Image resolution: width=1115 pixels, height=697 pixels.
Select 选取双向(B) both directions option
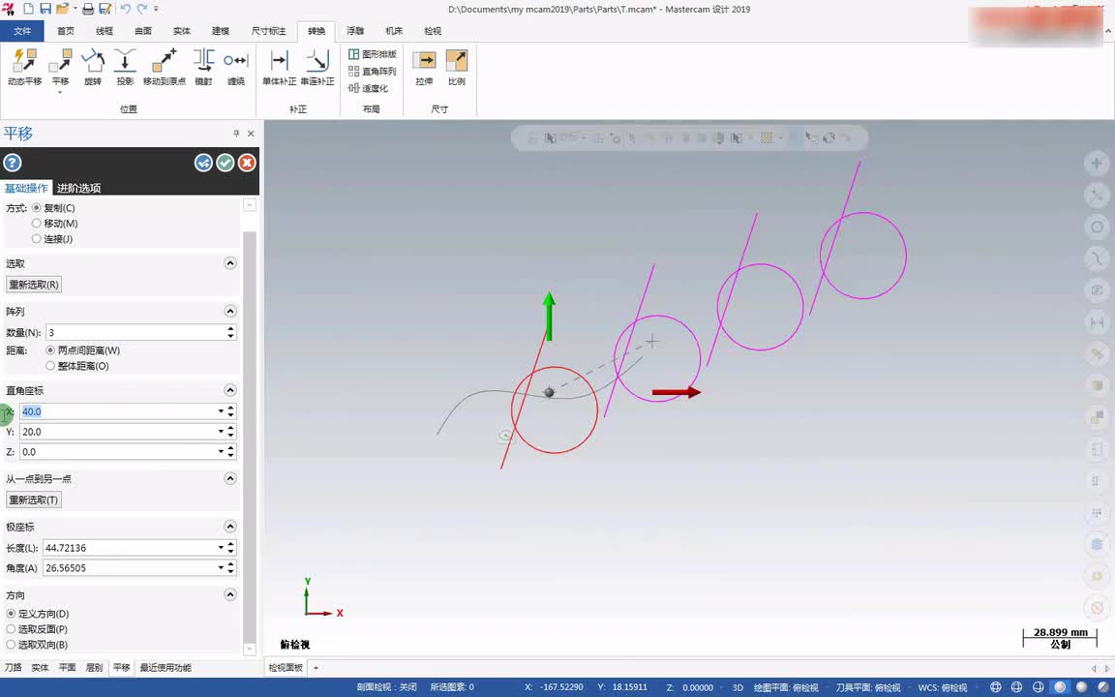pos(37,645)
